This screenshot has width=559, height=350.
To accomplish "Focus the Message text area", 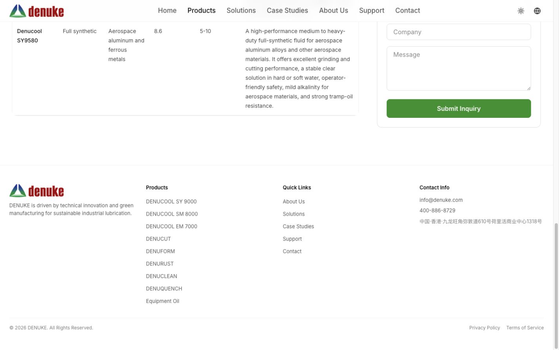I will (x=459, y=68).
